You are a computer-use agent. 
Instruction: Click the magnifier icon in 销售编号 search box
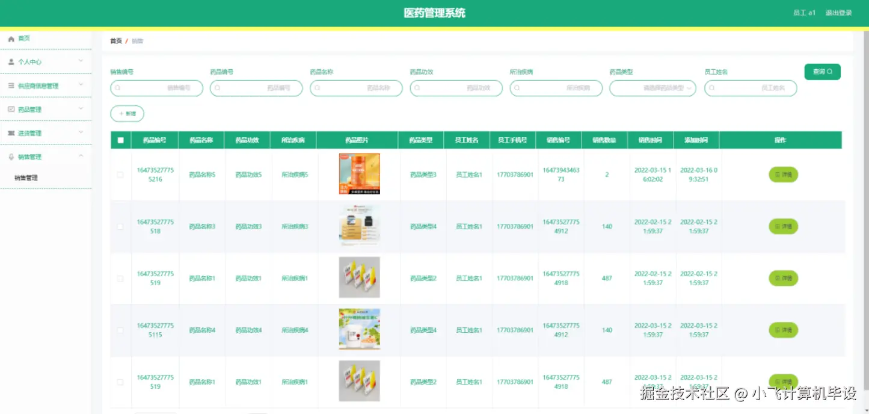pyautogui.click(x=118, y=88)
